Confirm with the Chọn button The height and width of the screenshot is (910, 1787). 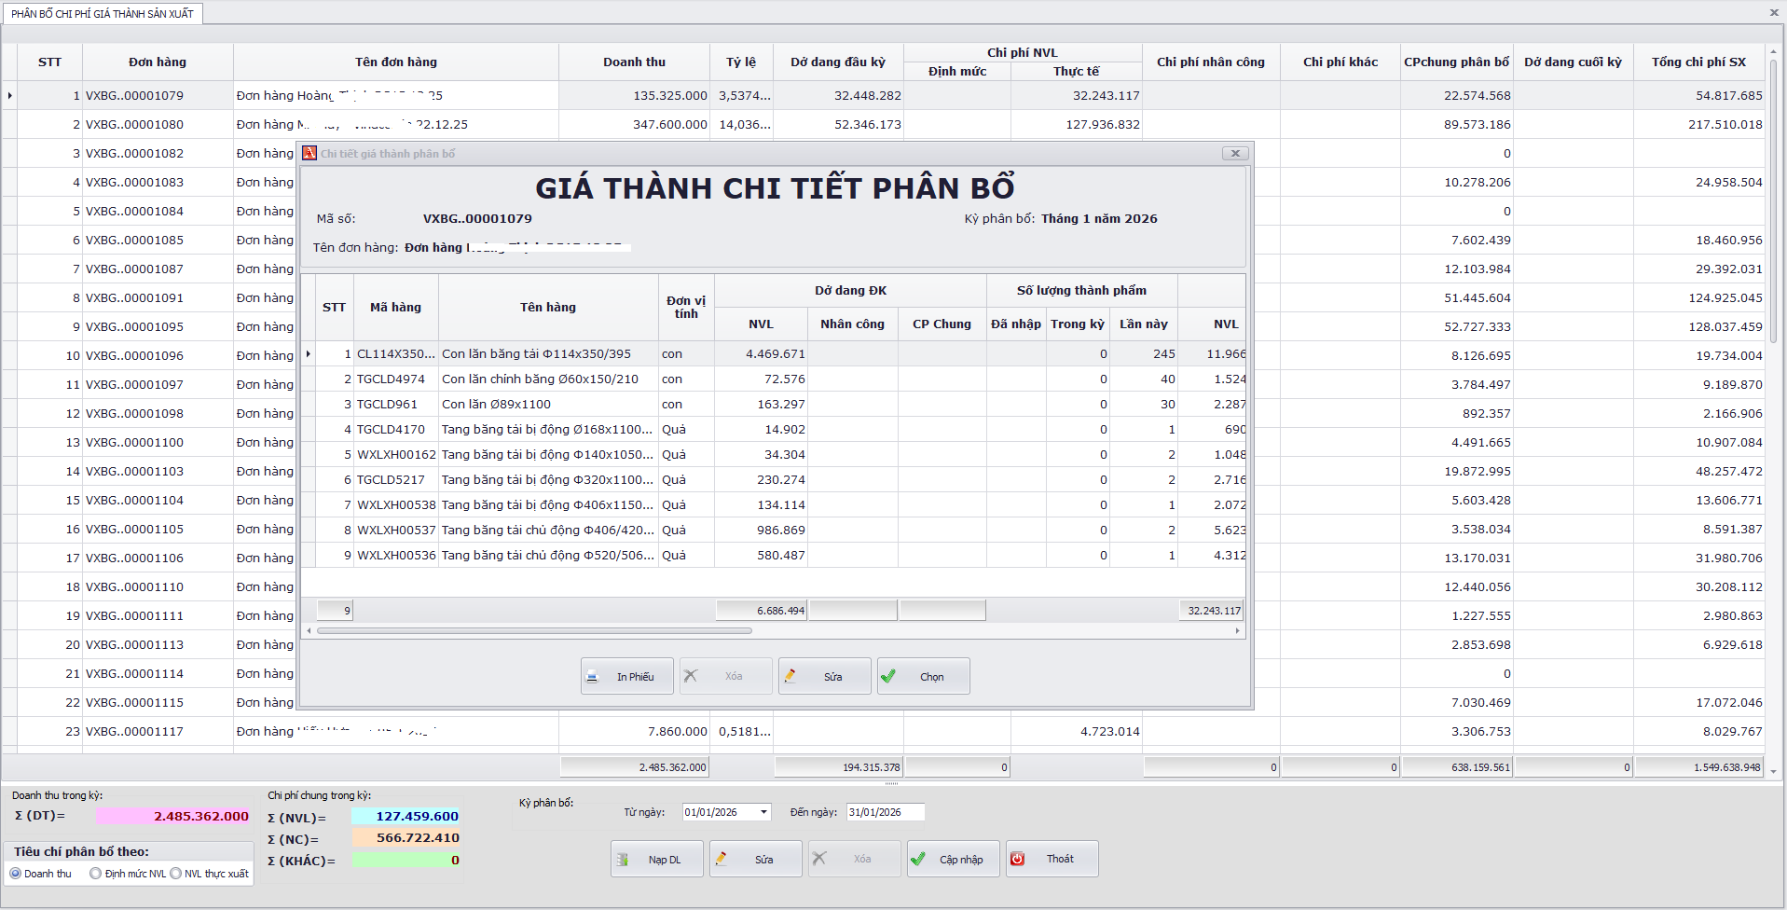pos(923,676)
